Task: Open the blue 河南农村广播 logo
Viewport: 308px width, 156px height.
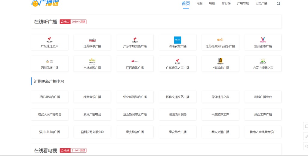Action: 177,40
